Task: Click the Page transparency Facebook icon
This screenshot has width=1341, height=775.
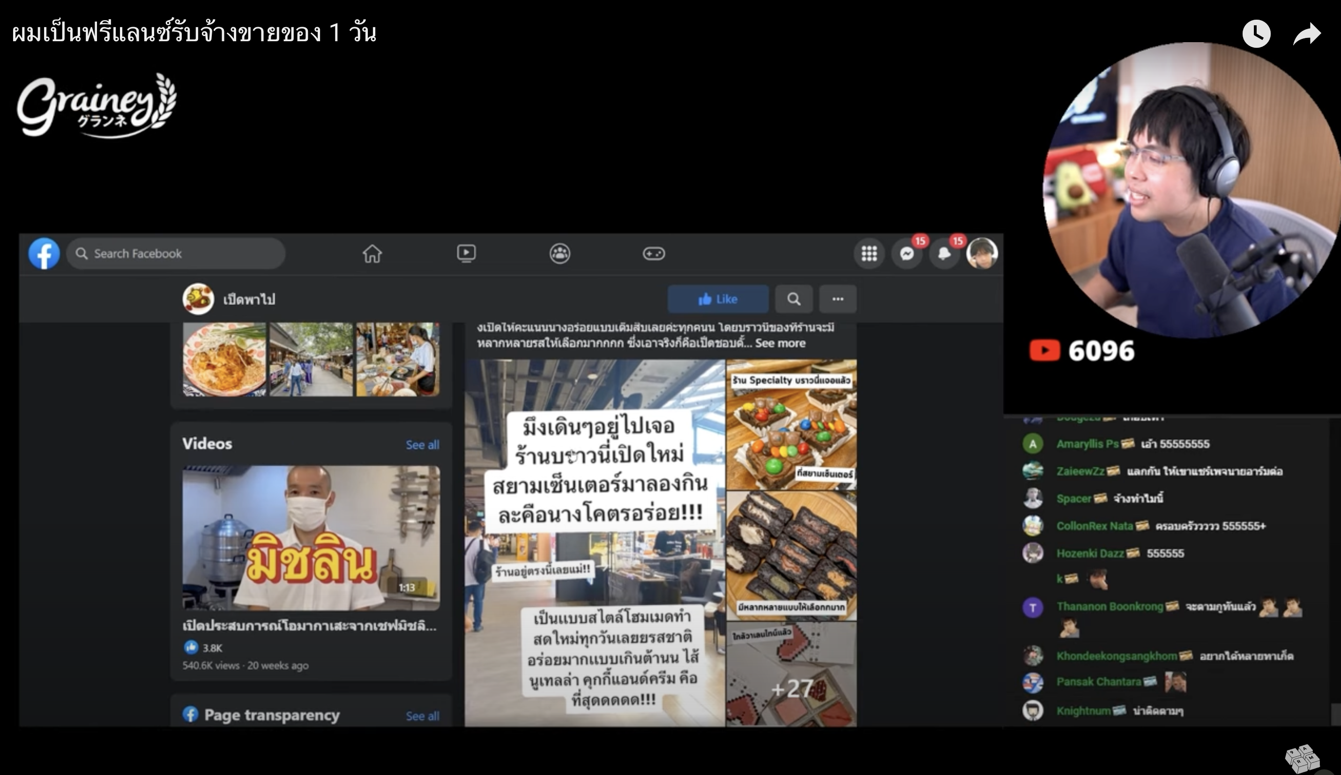Action: (x=190, y=714)
